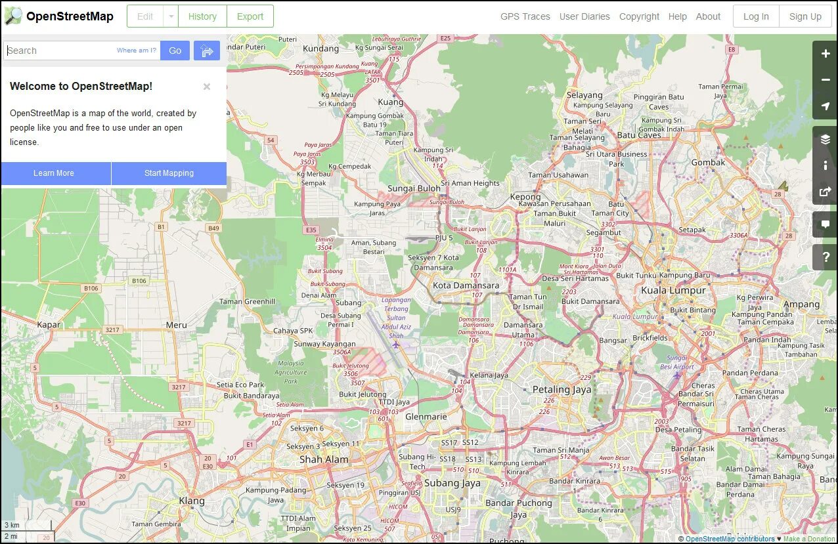Click the Brickfields label
Screen dimensions: 838x544
coord(650,338)
